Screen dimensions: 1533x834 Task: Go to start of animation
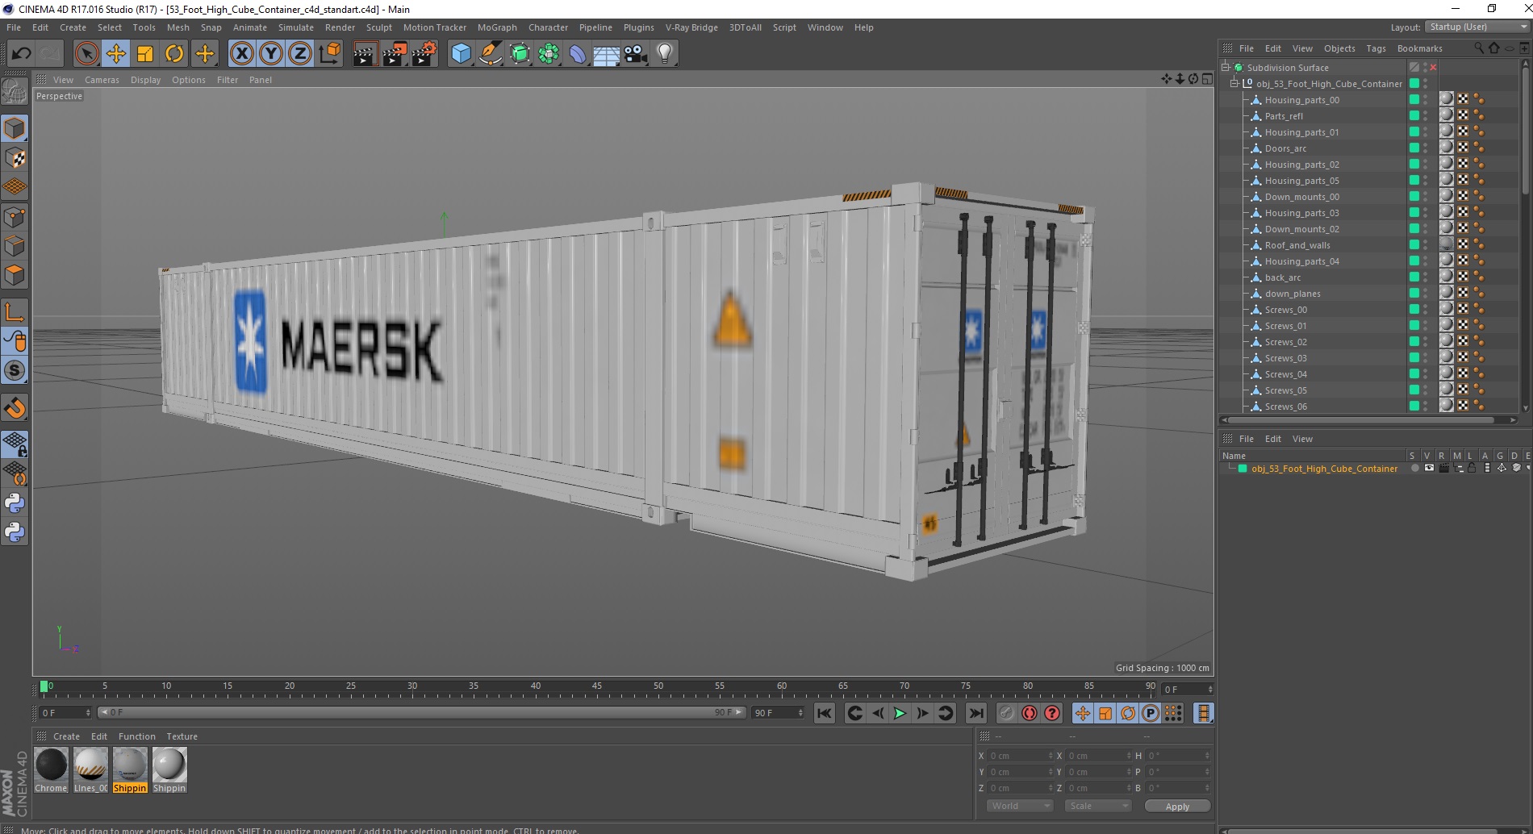(x=824, y=713)
